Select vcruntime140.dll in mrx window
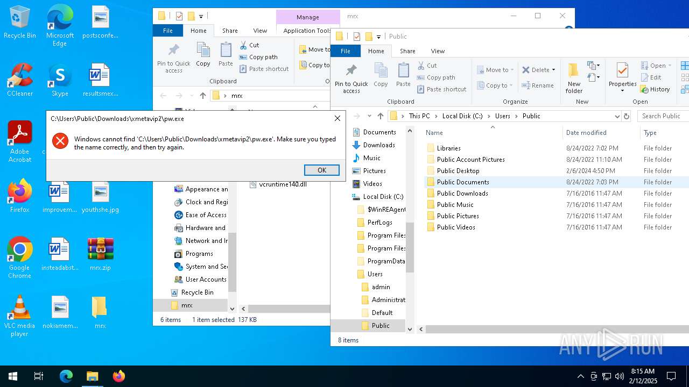The height and width of the screenshot is (387, 689). click(x=283, y=184)
